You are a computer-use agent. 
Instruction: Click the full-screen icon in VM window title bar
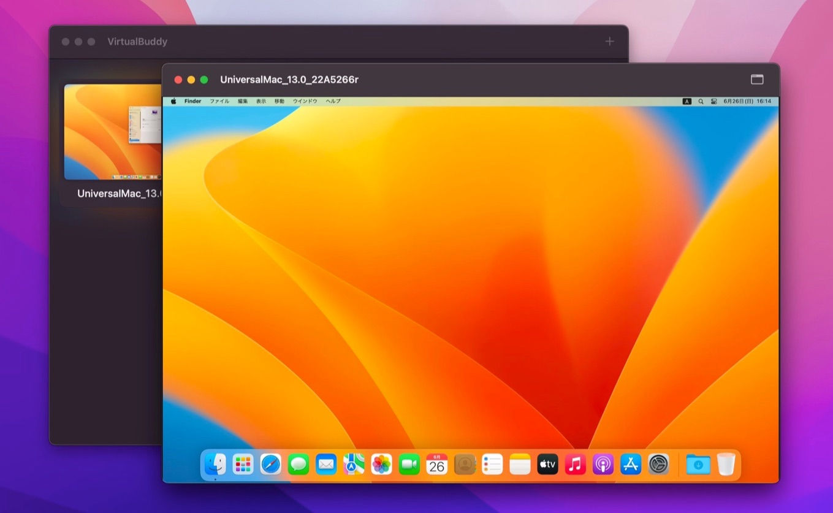coord(757,79)
